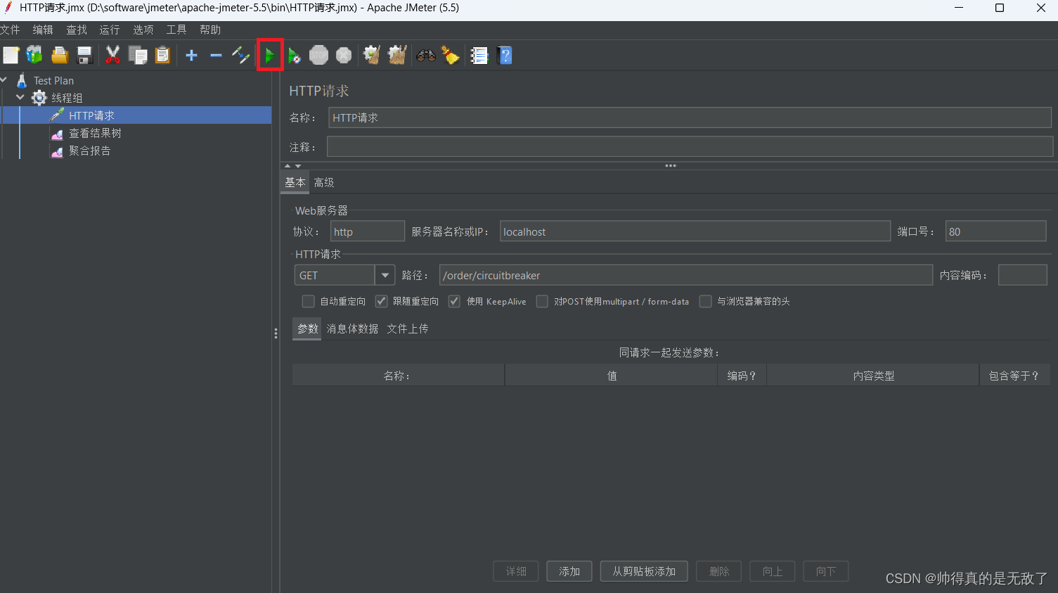Select Test Plan node in tree

point(53,81)
